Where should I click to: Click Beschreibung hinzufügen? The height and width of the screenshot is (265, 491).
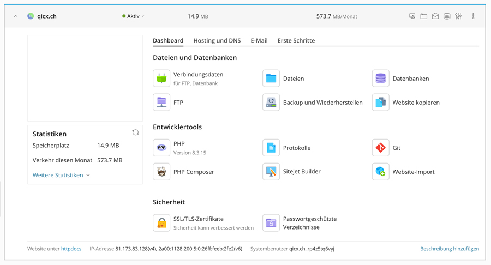pos(449,249)
